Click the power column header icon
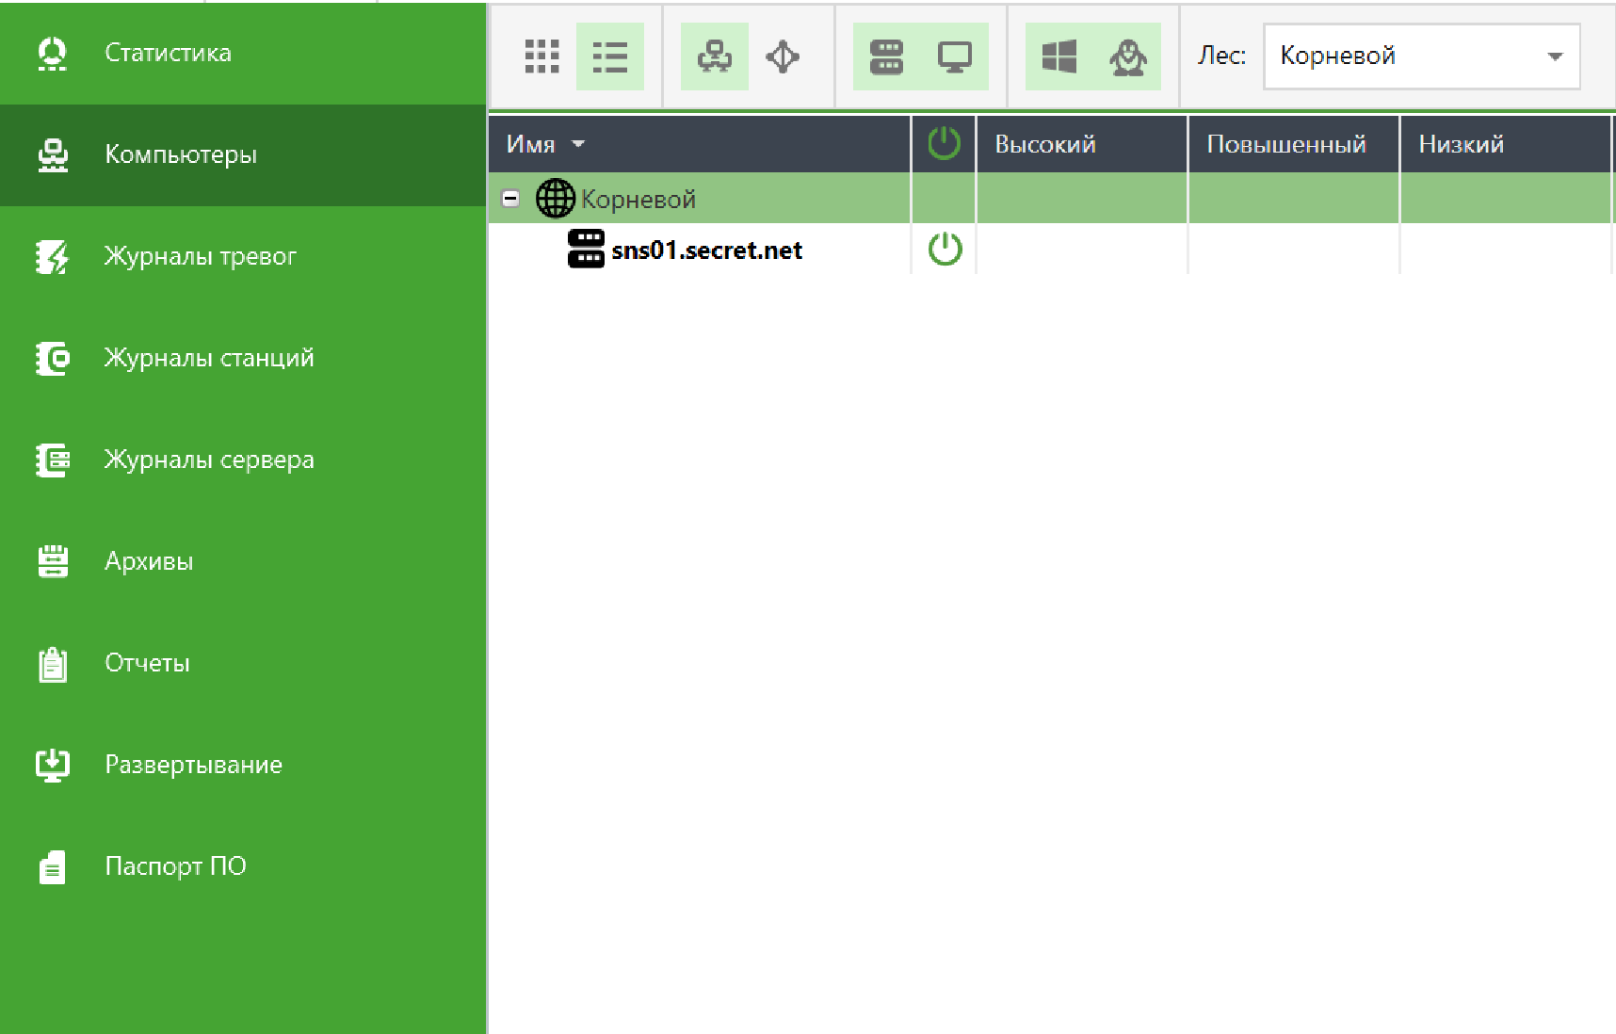The width and height of the screenshot is (1616, 1034). coord(944,144)
